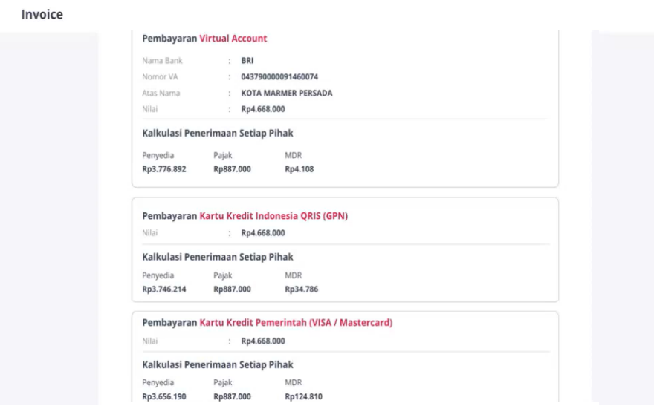Click the Penyedia amount Rp3.656.190

pos(164,397)
